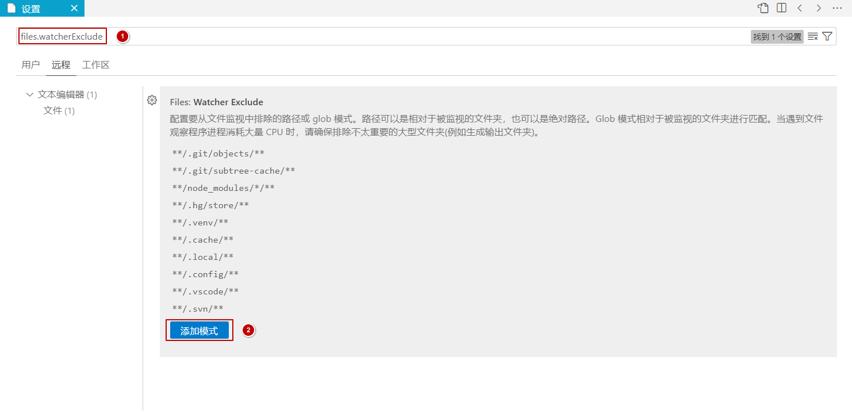852x414 pixels.
Task: Open the more actions ellipsis menu
Action: [x=837, y=8]
